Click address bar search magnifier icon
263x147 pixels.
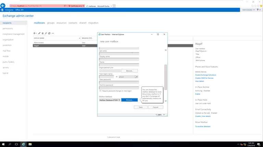tap(65, 6)
